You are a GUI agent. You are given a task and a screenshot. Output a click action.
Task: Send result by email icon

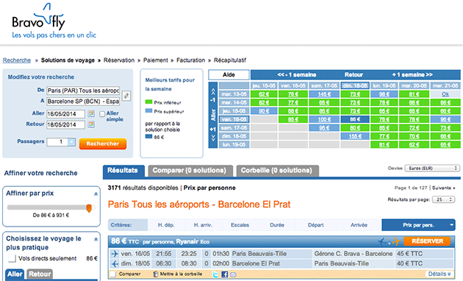[233, 274]
